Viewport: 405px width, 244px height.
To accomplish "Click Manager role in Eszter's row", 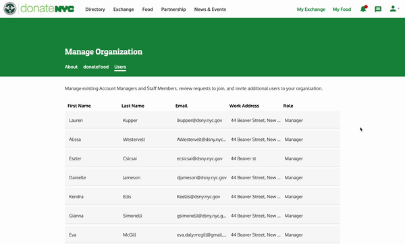I will point(294,158).
